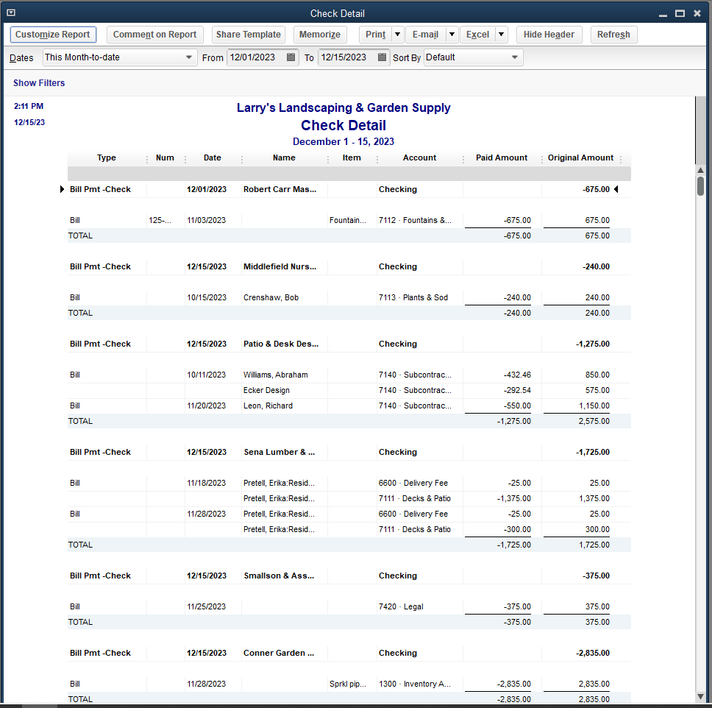Click the 11/18/2023 bill date

click(x=206, y=483)
